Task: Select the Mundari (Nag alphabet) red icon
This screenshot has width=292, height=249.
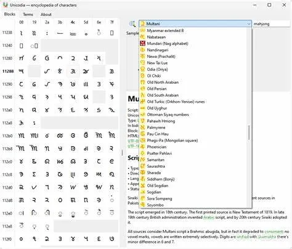Action: tap(142, 43)
